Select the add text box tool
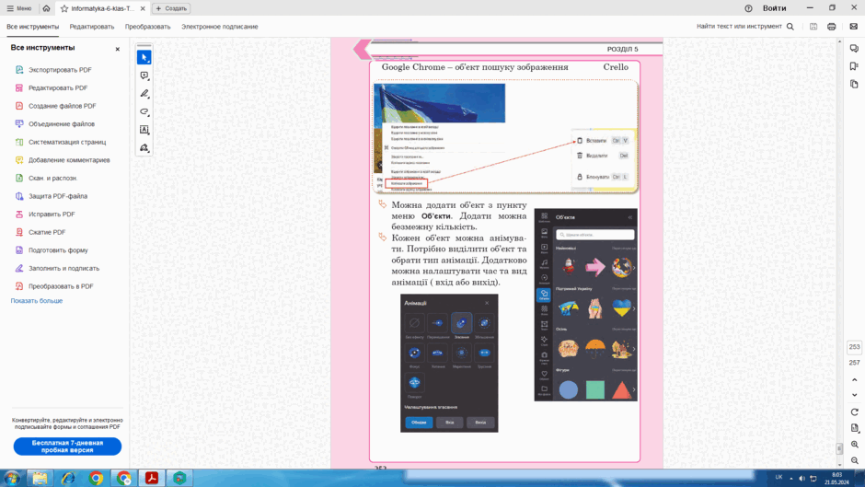The height and width of the screenshot is (487, 865). click(144, 130)
